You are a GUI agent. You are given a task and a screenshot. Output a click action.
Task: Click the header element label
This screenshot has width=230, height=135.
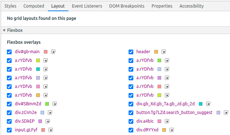click(143, 52)
